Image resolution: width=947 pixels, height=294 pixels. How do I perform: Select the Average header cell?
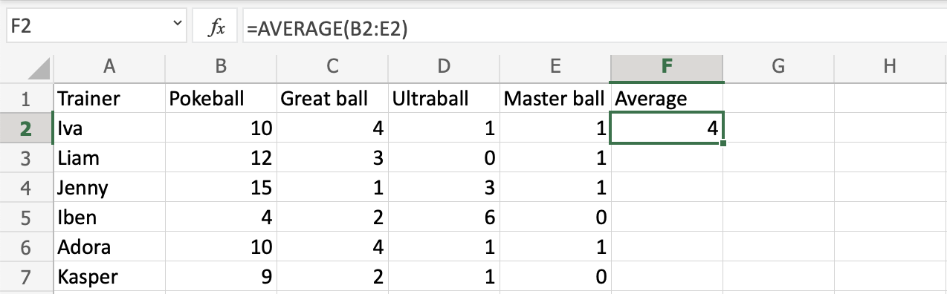667,98
